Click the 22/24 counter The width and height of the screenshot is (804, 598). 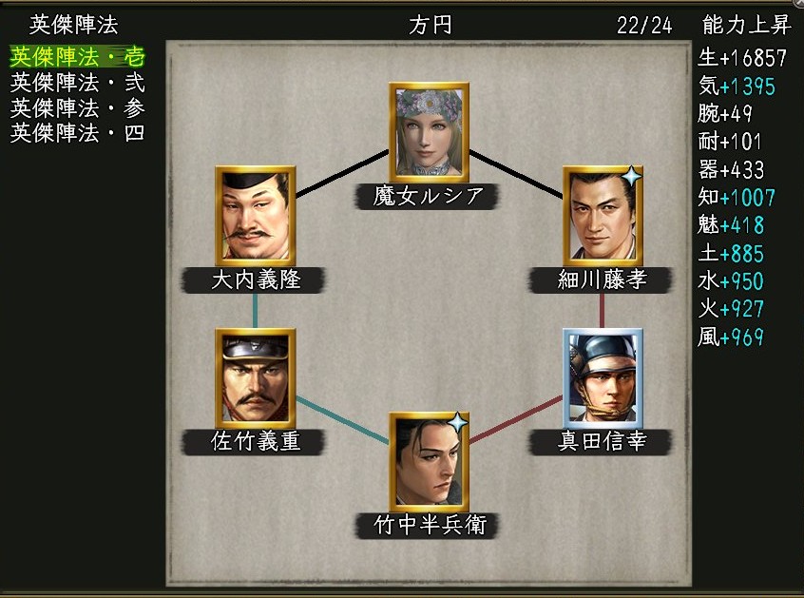[x=644, y=25]
